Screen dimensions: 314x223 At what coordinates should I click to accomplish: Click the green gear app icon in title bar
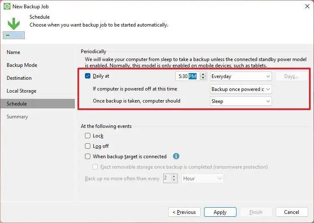pos(7,6)
